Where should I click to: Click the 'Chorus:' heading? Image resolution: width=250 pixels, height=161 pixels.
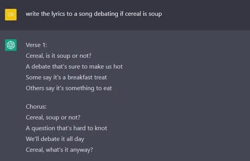pos(36,106)
